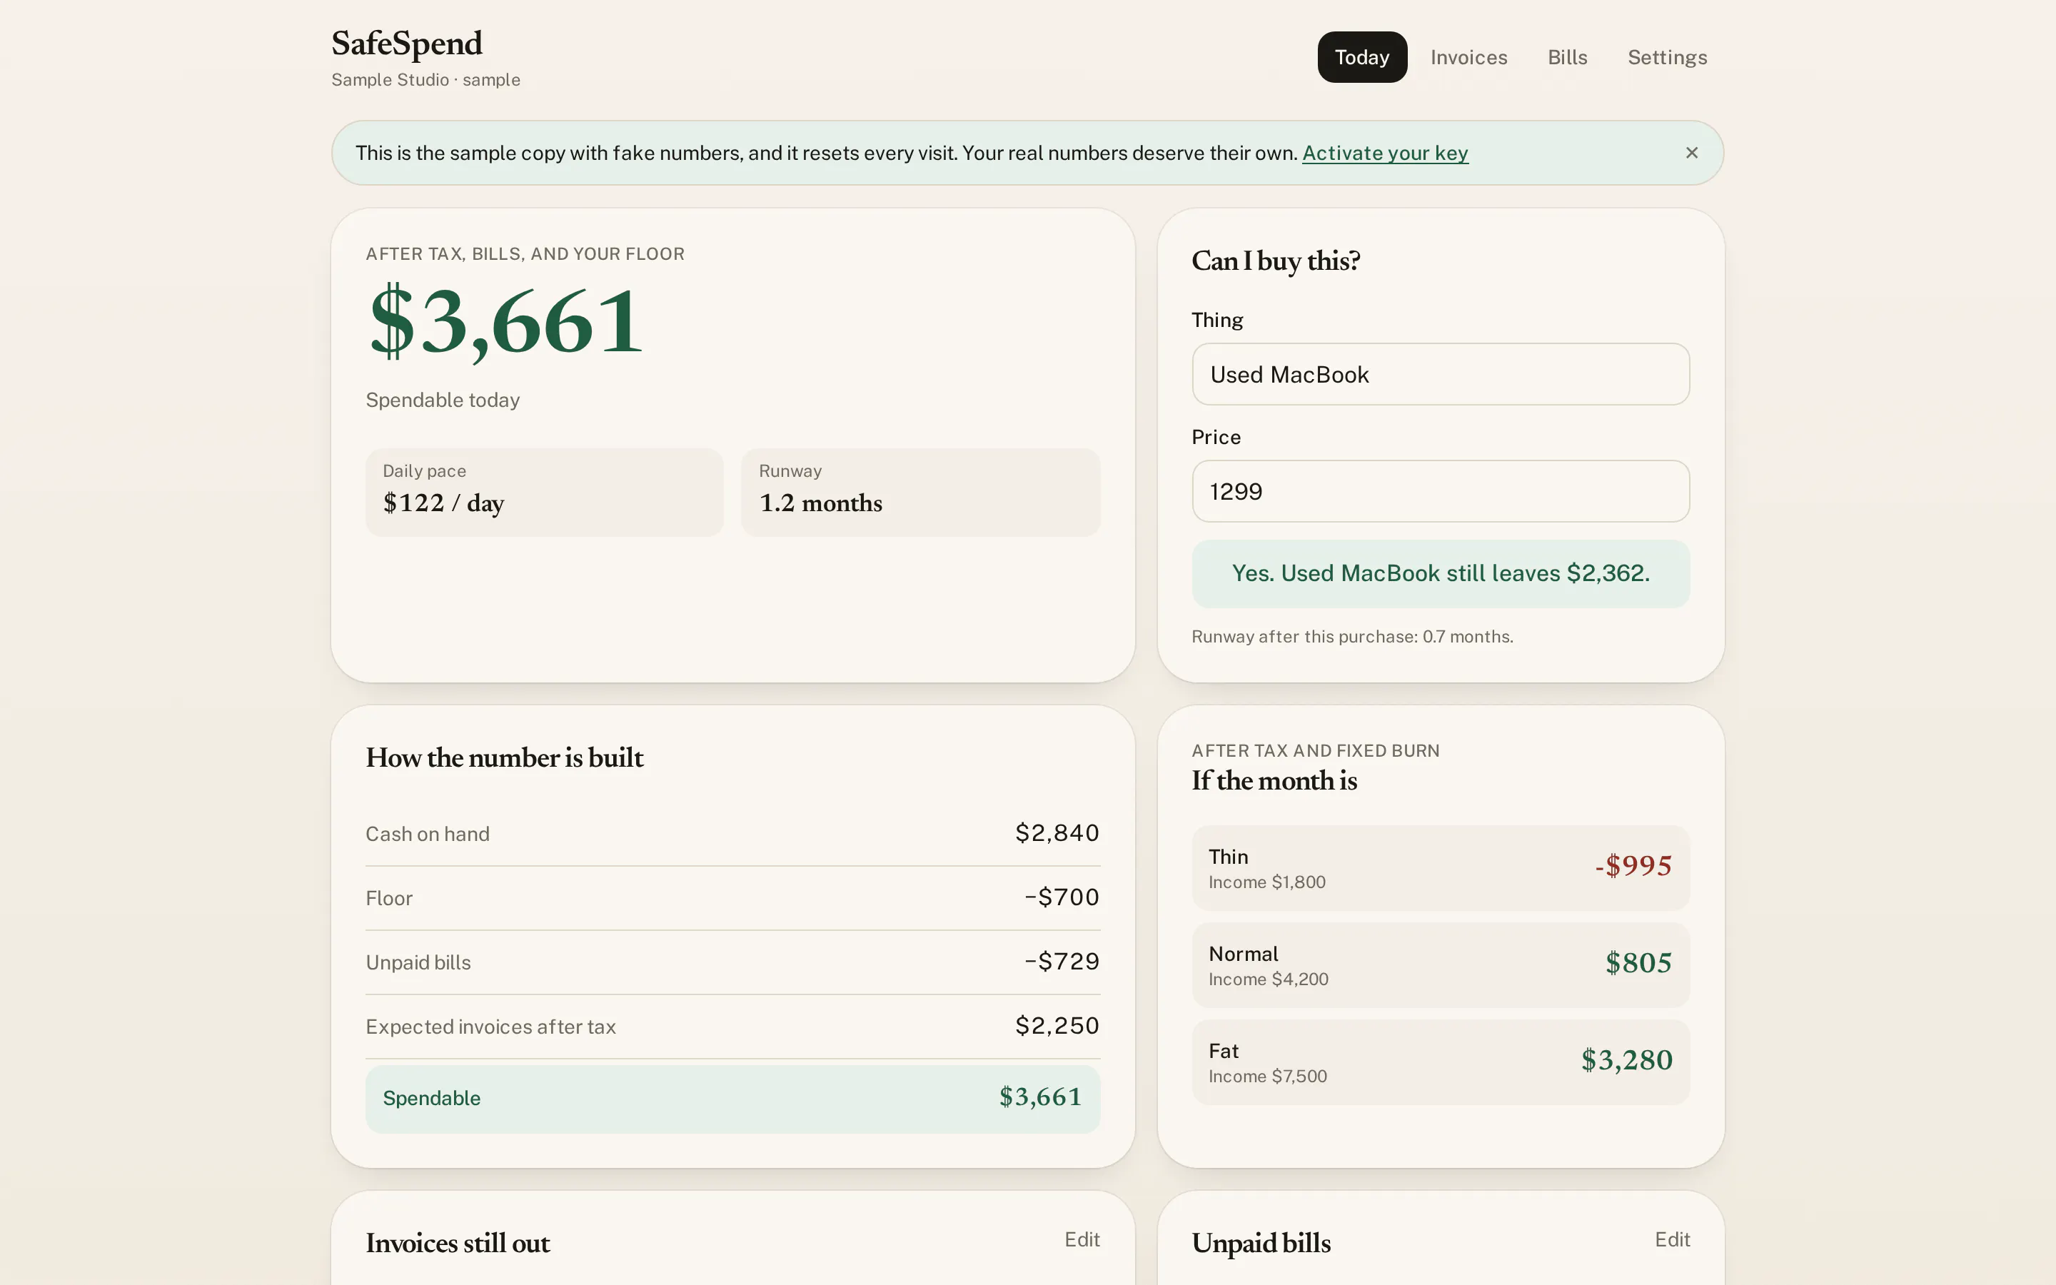Image resolution: width=2056 pixels, height=1285 pixels.
Task: Click the Cash on hand row
Action: (x=732, y=834)
